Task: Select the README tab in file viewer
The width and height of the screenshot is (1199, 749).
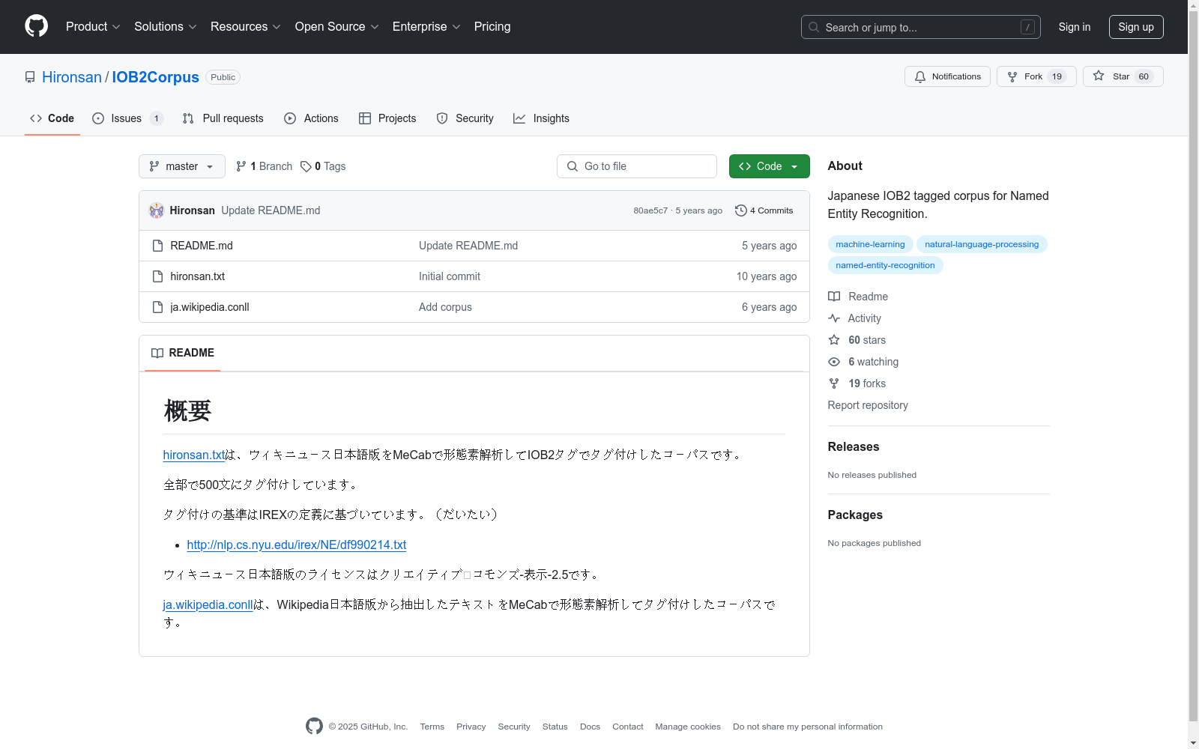Action: click(x=182, y=353)
